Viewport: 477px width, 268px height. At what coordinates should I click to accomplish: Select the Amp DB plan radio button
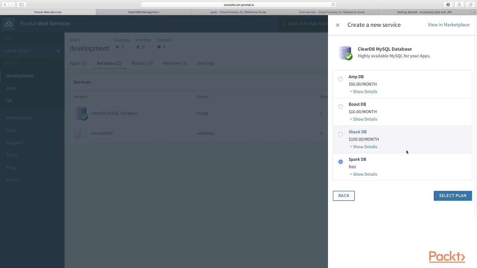pos(341,79)
